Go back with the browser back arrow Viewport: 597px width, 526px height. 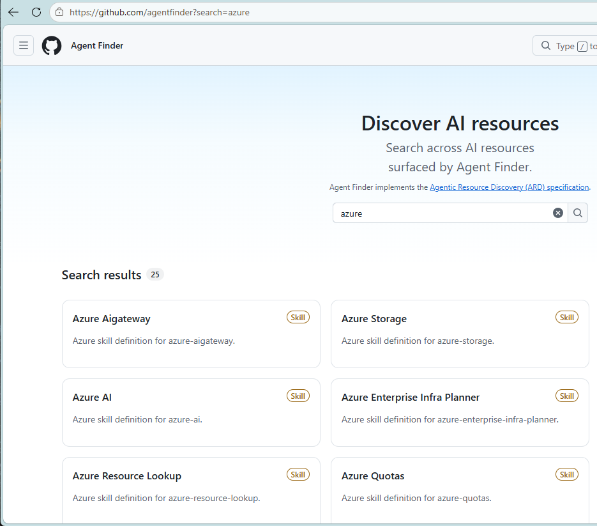pos(13,12)
